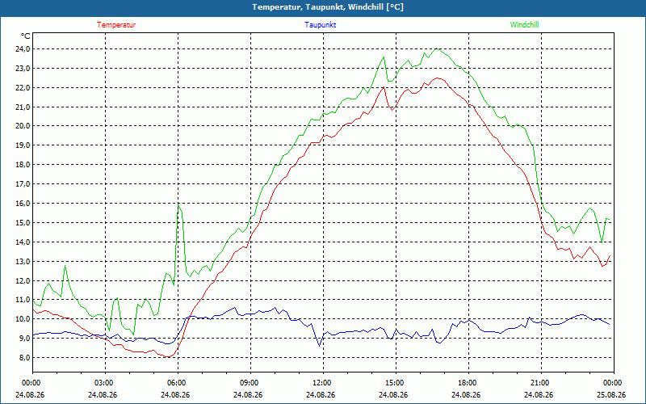
Task: Click the '14,0' y-axis value
Action: (23, 242)
